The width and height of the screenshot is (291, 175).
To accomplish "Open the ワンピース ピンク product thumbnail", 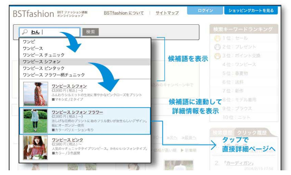I will click(x=35, y=148).
